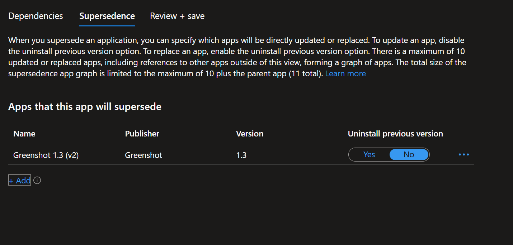The width and height of the screenshot is (513, 245).
Task: Click the Publisher column header
Action: (142, 134)
